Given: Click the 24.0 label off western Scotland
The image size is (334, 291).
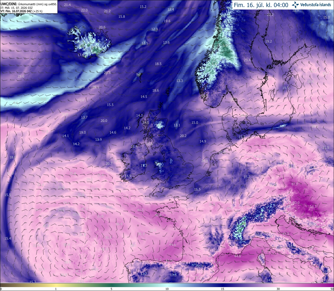Looking at the screenshot, I should tap(146, 122).
